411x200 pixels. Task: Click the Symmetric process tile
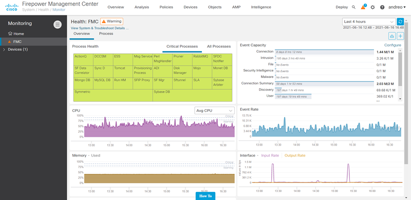pos(113,95)
